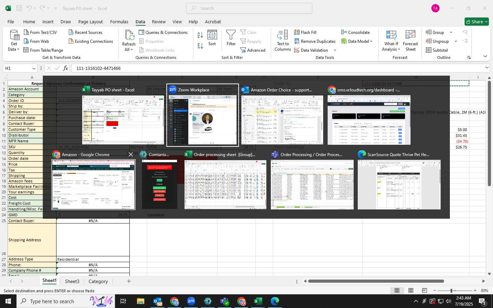Open Queries & Connections pane

[163, 32]
